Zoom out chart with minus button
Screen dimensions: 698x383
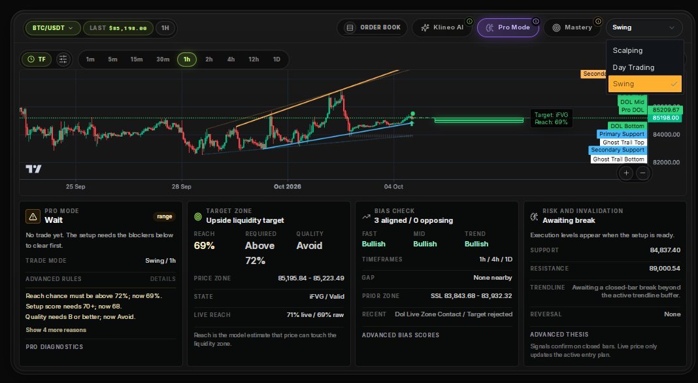click(x=642, y=173)
